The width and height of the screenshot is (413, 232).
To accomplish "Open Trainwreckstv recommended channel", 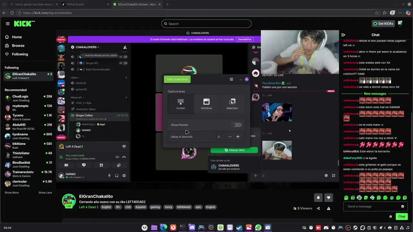I will [x=28, y=174].
